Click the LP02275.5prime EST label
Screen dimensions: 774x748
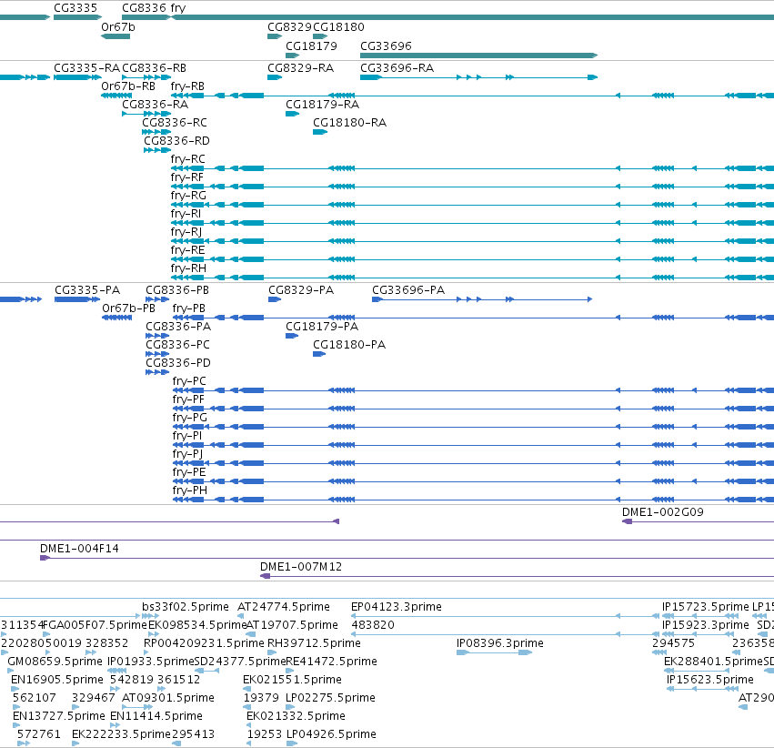[331, 698]
